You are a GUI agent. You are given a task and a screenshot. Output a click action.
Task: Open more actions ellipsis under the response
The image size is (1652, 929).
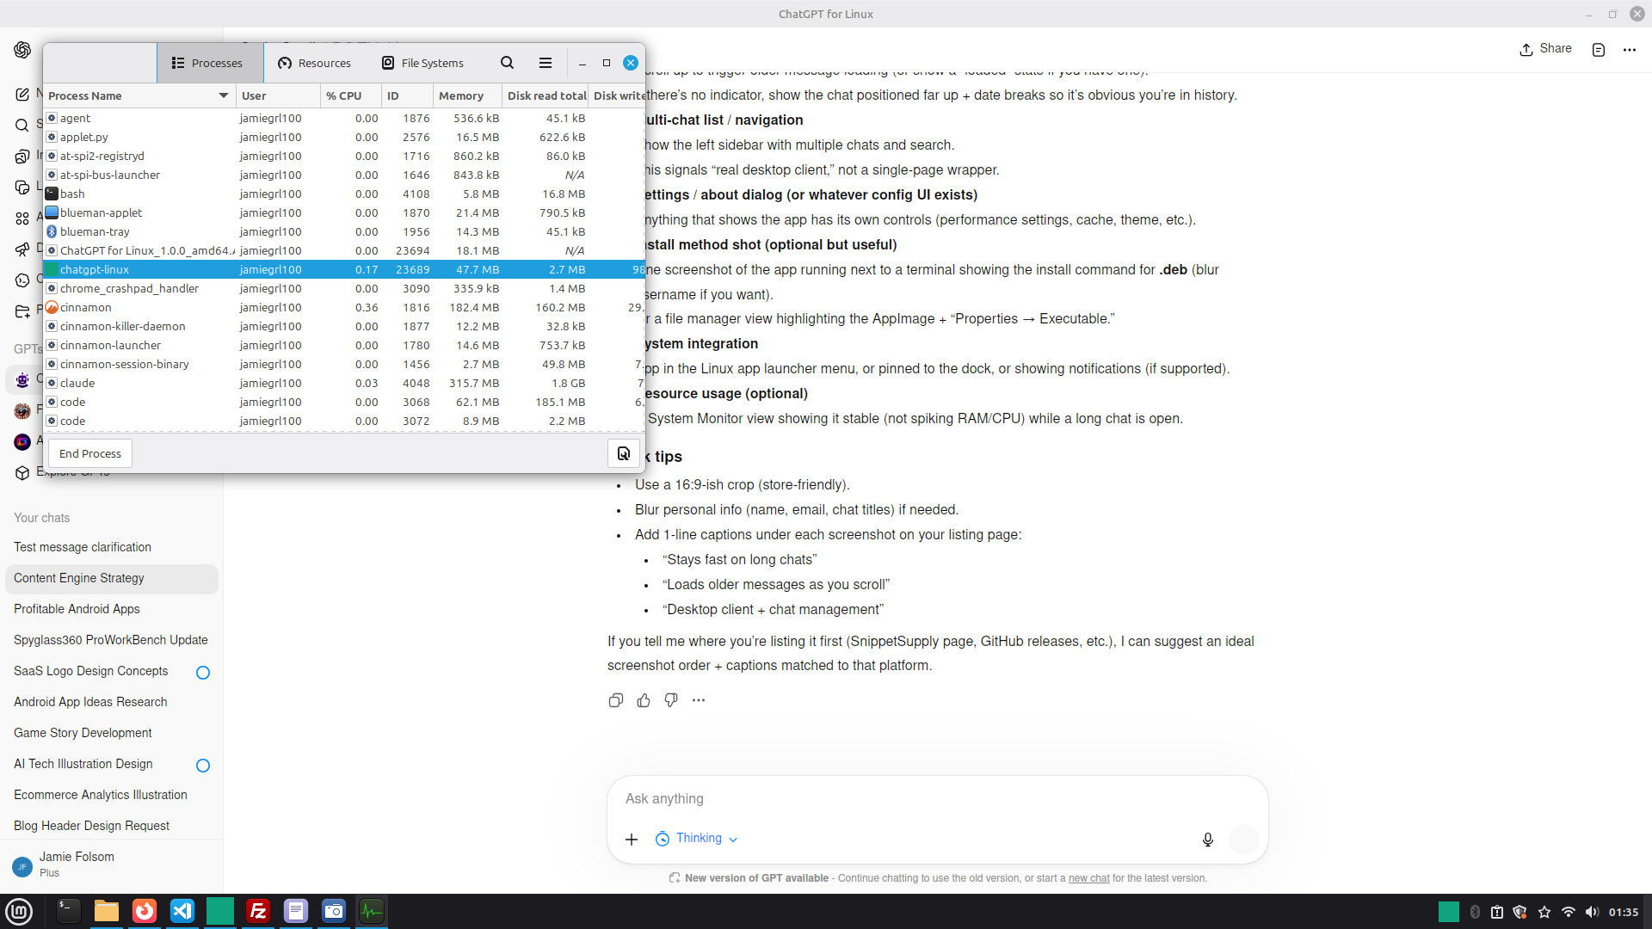tap(698, 700)
